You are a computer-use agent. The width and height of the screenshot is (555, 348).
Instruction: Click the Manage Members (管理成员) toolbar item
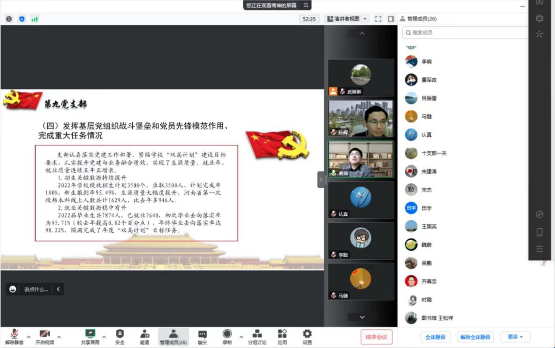[173, 336]
